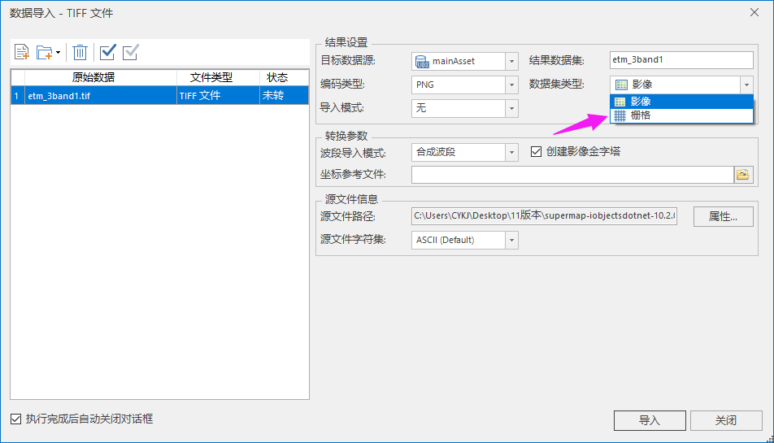
Task: Click the 属性... button
Action: (x=723, y=216)
